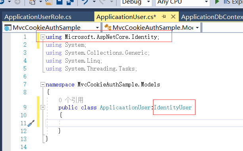Click the Navigate Backward toolbar icon
The width and height of the screenshot is (243, 151).
pyautogui.click(x=2, y=2)
